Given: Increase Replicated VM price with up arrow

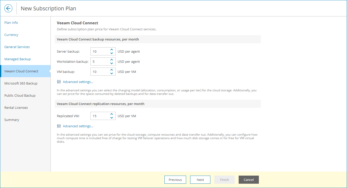Looking at the screenshot, I should [111, 114].
